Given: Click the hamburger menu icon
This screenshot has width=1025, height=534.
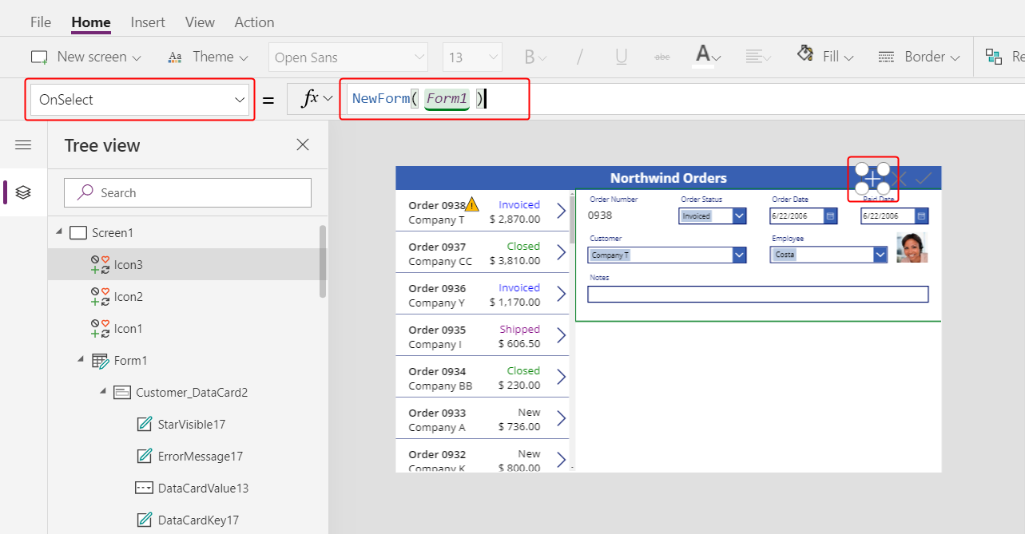Looking at the screenshot, I should [23, 144].
